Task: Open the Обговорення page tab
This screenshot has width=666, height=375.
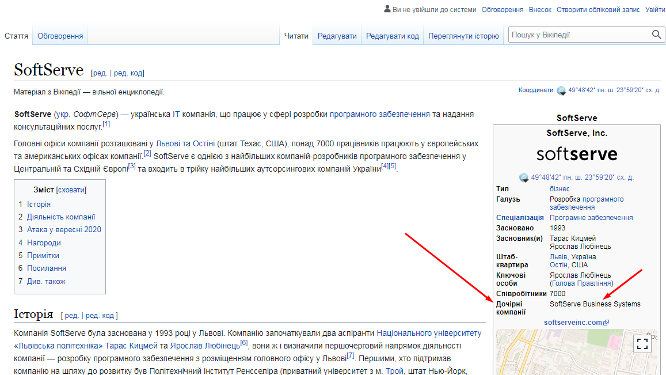Action: [60, 36]
